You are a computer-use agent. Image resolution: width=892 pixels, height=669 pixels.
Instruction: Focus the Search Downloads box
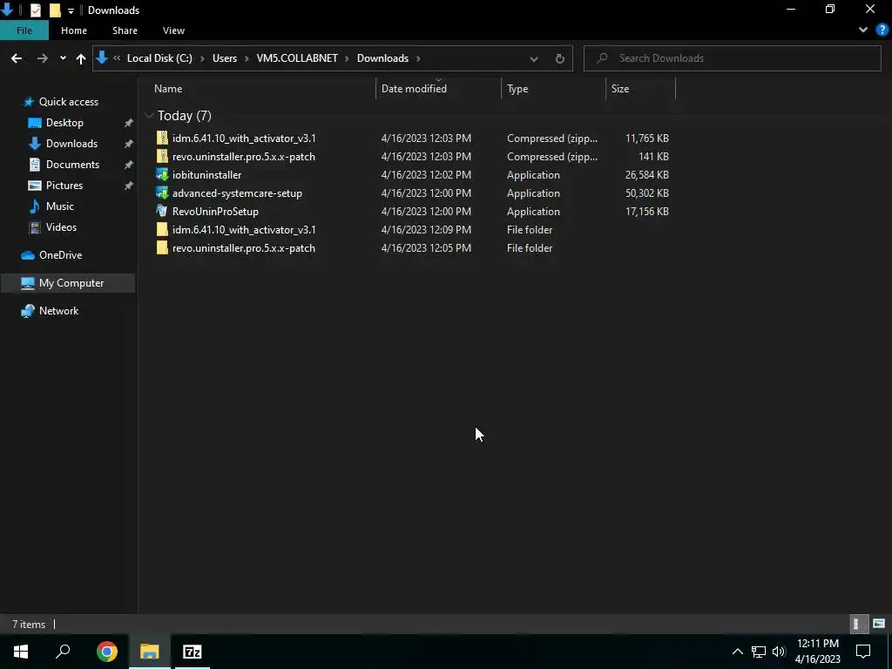(x=732, y=58)
